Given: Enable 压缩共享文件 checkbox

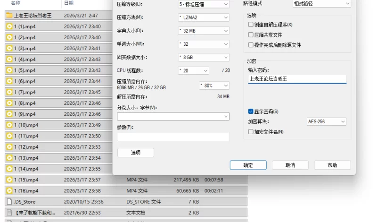Looking at the screenshot, I should [x=251, y=34].
